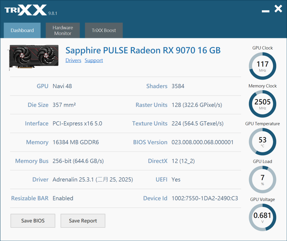This screenshot has height=241, width=287.
Task: Click the Die Size value 357 mm²
Action: tap(64, 105)
